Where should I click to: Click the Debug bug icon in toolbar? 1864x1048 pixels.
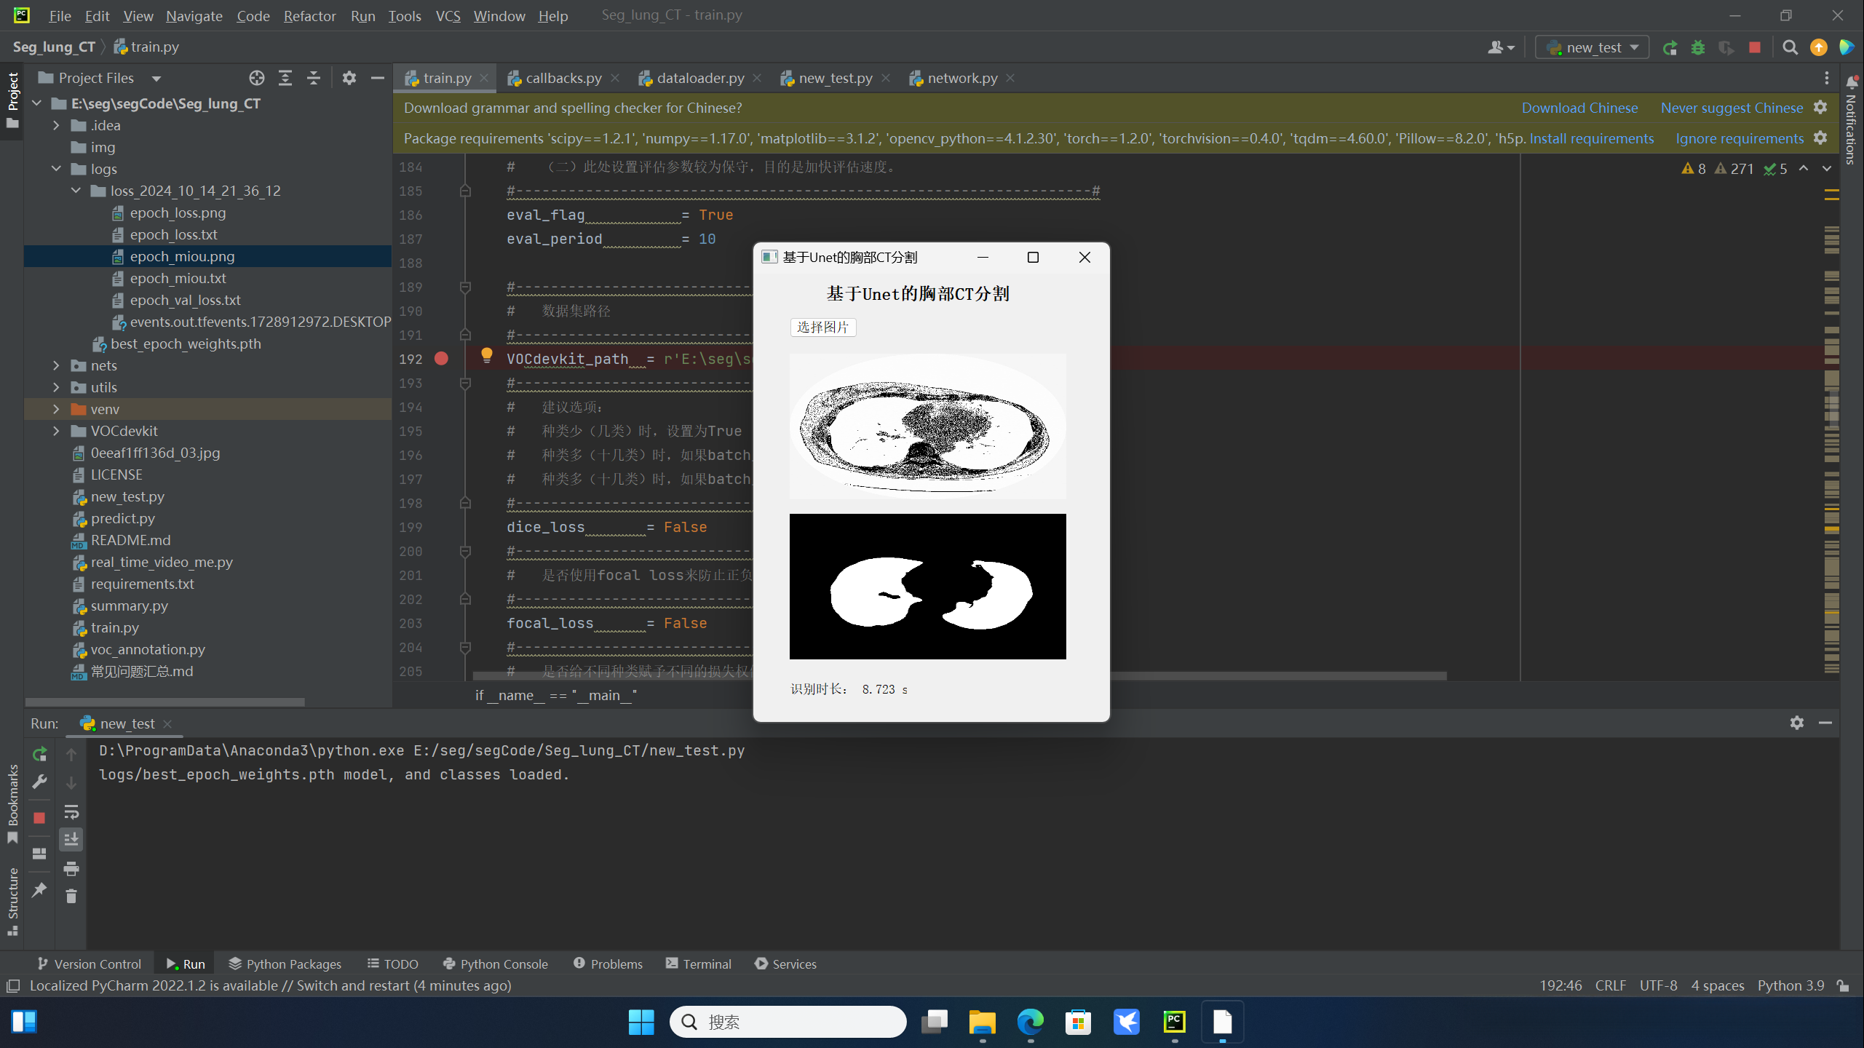(1698, 48)
